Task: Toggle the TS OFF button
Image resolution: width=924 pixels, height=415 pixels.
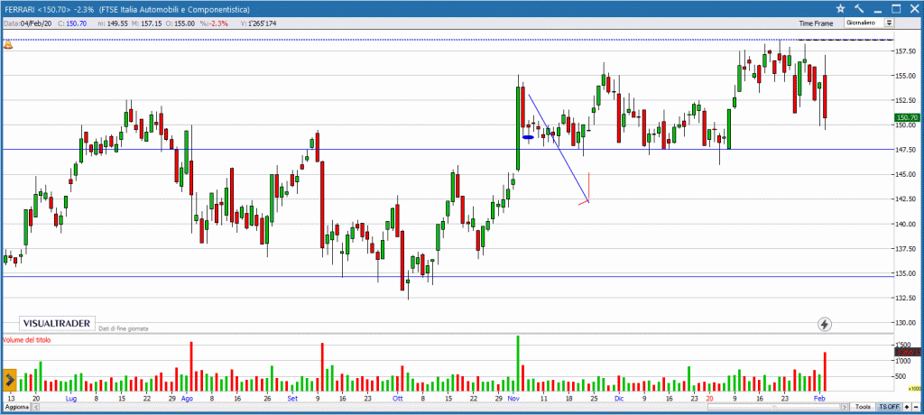Action: (x=889, y=408)
